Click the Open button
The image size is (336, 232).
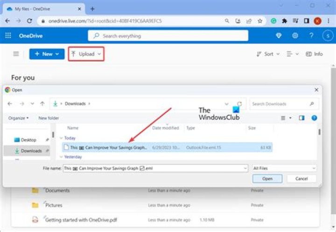pyautogui.click(x=267, y=178)
